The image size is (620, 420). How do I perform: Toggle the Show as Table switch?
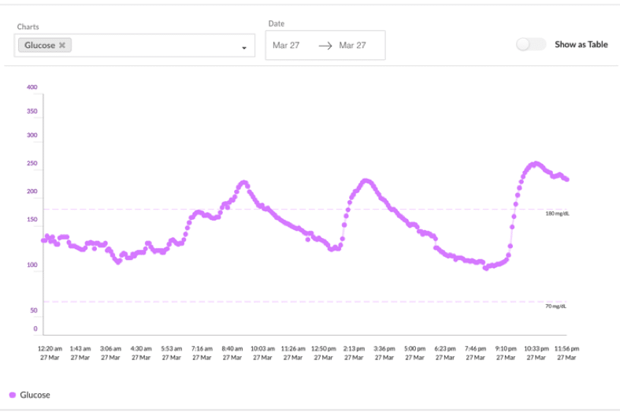[531, 44]
